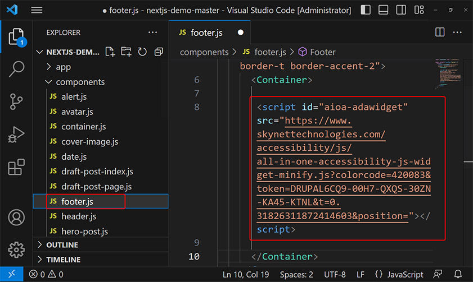Viewport: 473px width, 282px height.
Task: Open draft-post-index.js in the explorer
Action: point(100,172)
